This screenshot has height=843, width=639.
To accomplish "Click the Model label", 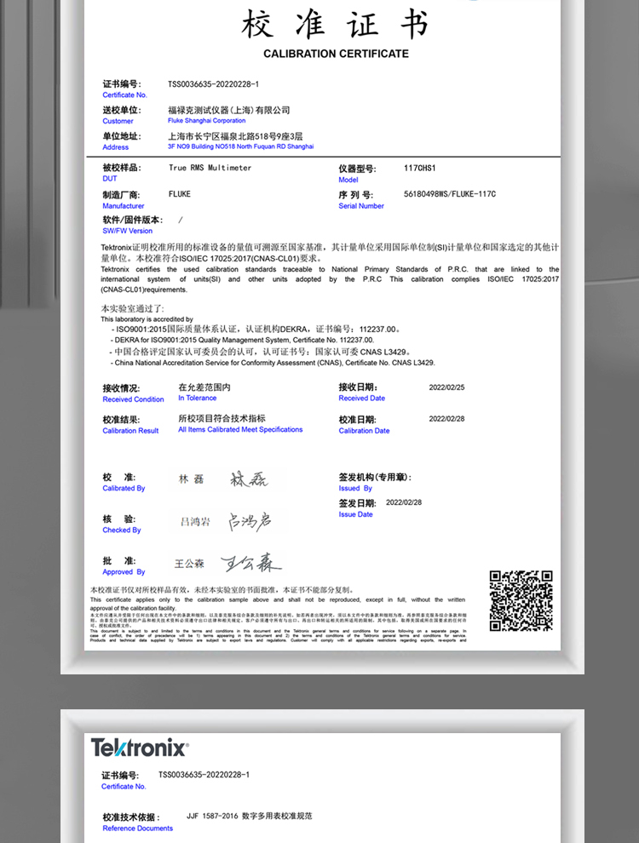I will point(348,181).
